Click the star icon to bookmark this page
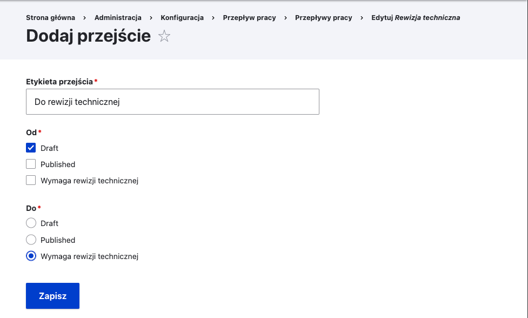The image size is (528, 318). pos(164,36)
